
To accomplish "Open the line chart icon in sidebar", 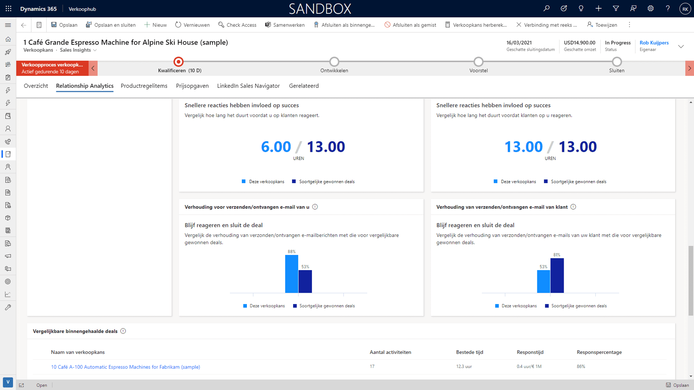I will pos(8,294).
